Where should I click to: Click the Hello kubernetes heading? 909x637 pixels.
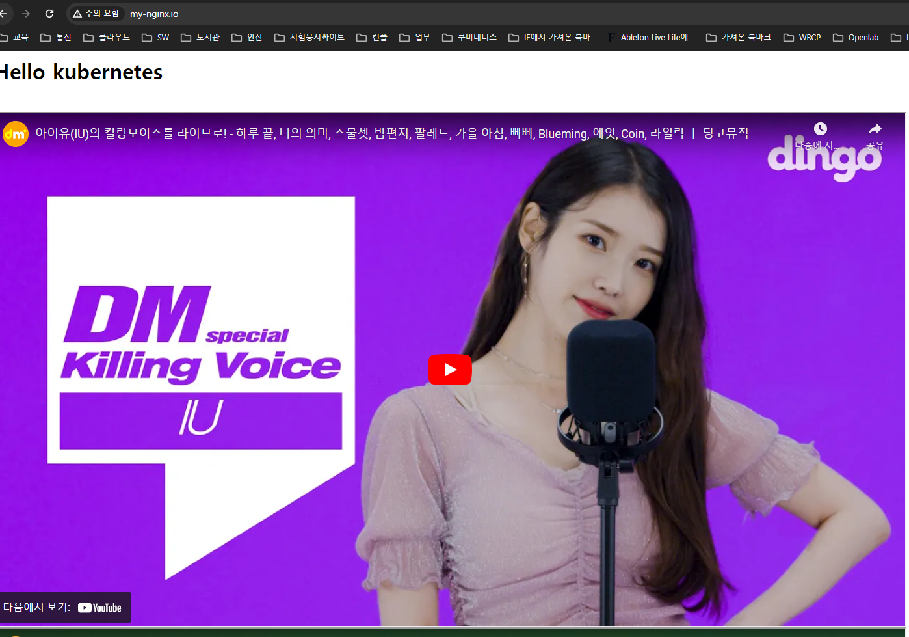(81, 72)
